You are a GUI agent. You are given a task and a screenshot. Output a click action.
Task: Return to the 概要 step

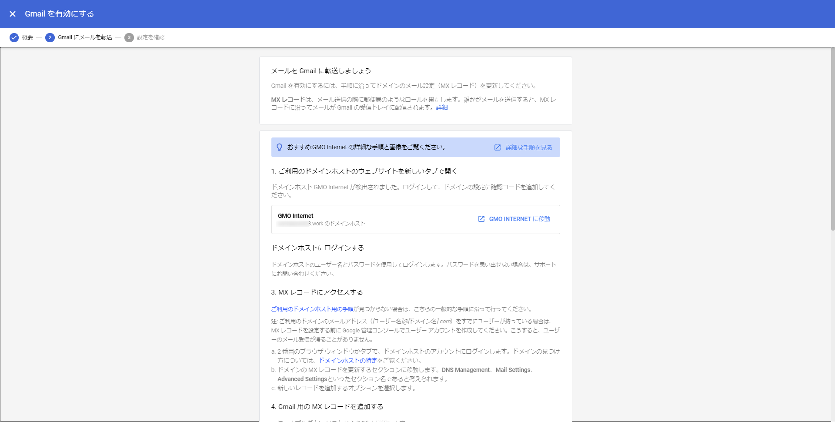(x=27, y=37)
